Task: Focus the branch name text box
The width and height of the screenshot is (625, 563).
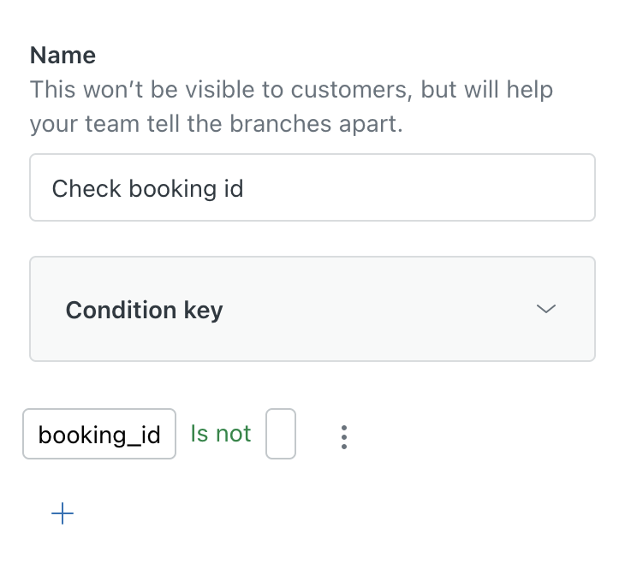Action: click(312, 187)
